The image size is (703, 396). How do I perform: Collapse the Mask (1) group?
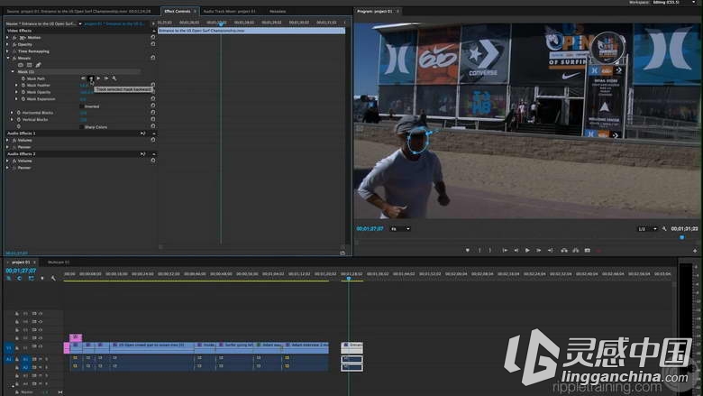(x=13, y=72)
